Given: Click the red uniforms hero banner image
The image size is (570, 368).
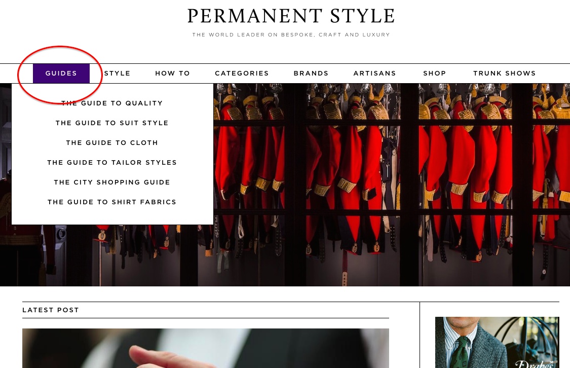Looking at the screenshot, I should 392,185.
